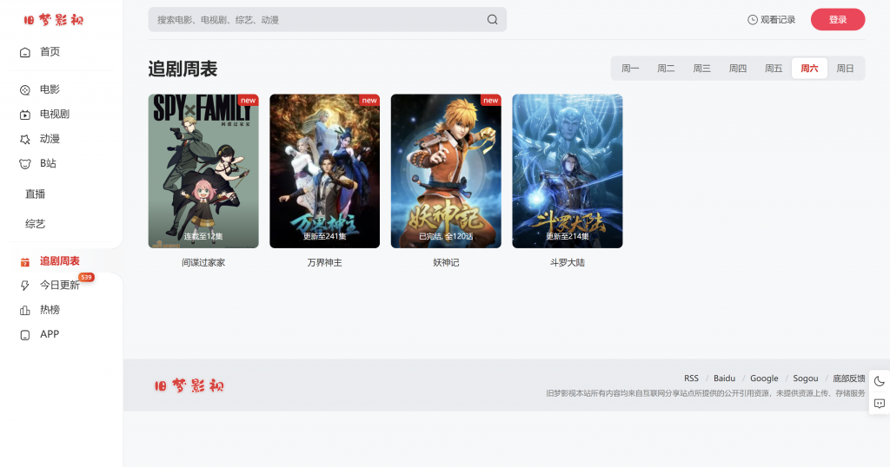Go to 直播 in sidebar

pyautogui.click(x=35, y=194)
